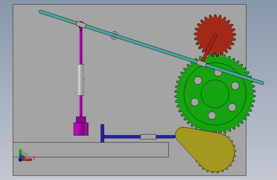The width and height of the screenshot is (277, 180).
Task: Click the green gear center hub
Action: tap(215, 94)
